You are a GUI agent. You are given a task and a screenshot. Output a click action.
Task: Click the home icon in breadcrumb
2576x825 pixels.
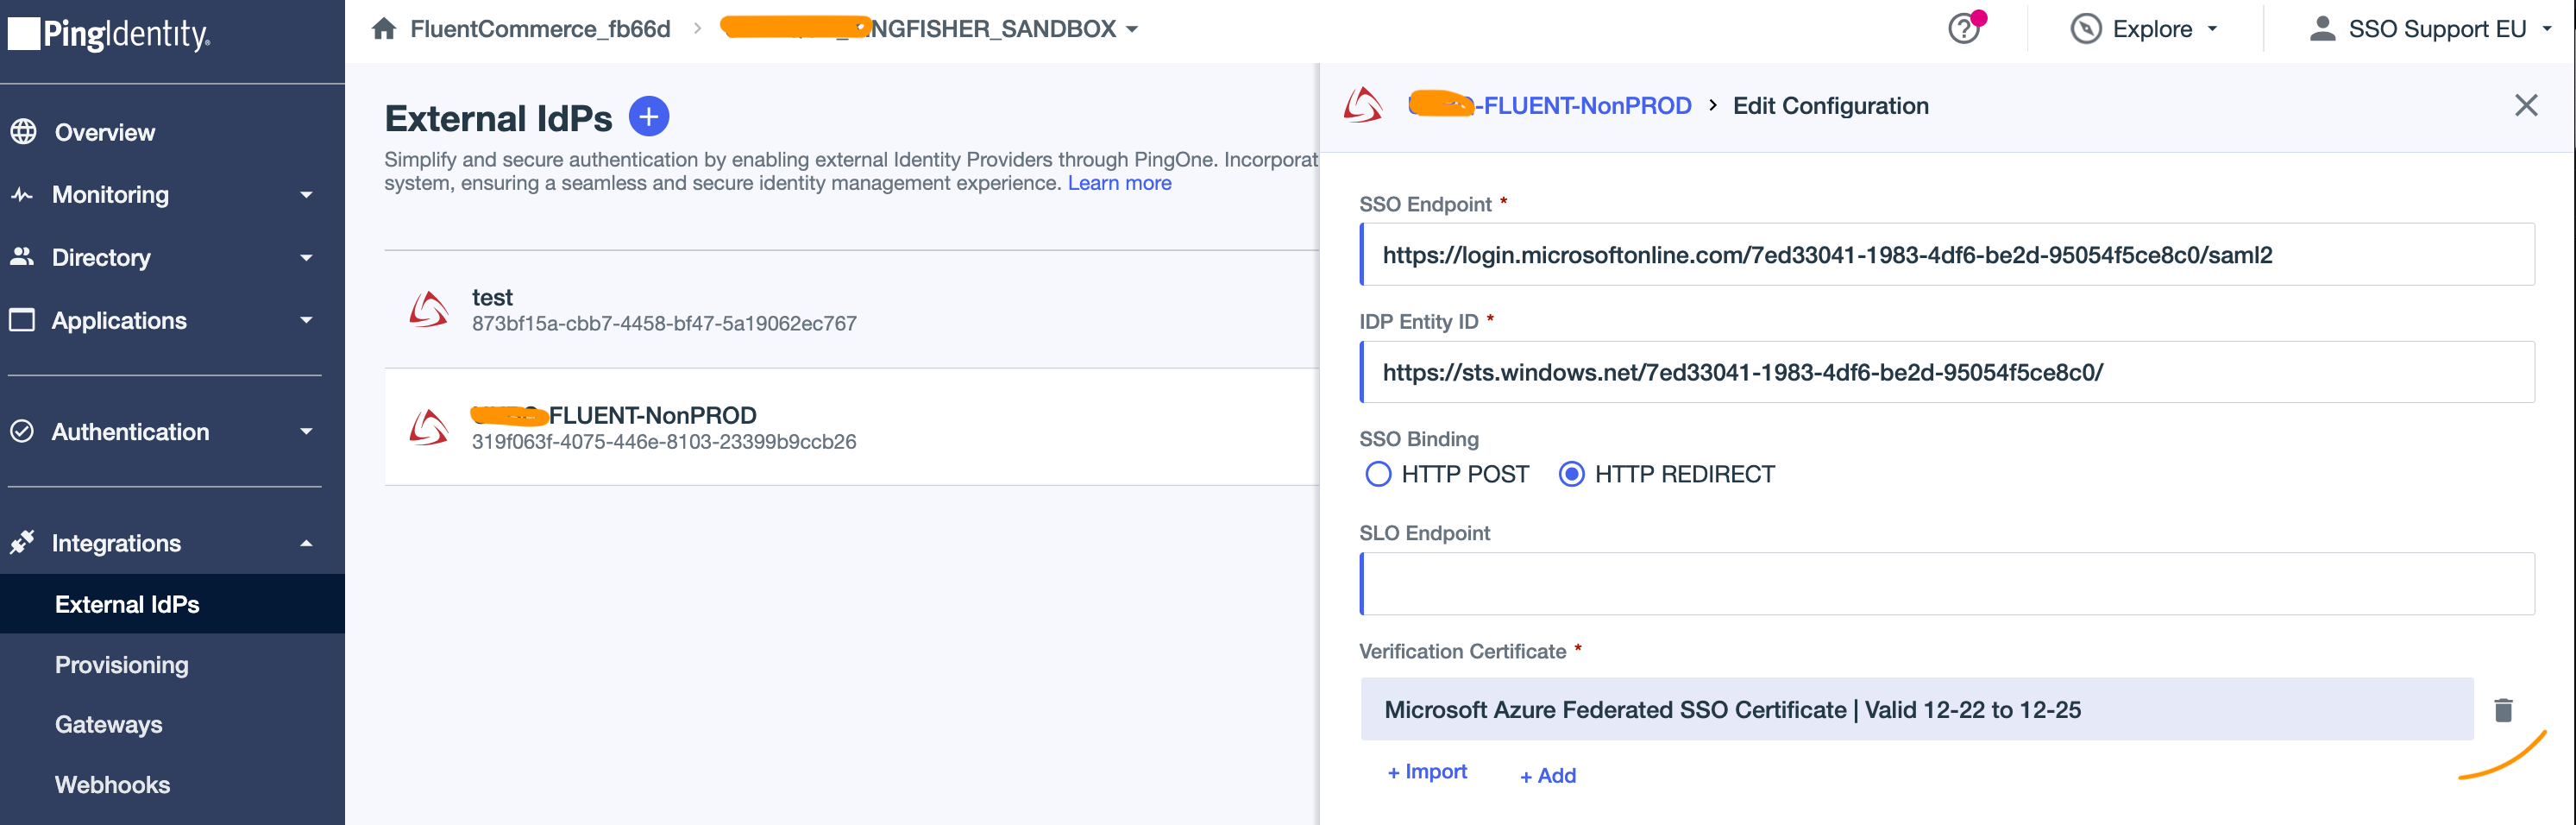(384, 29)
